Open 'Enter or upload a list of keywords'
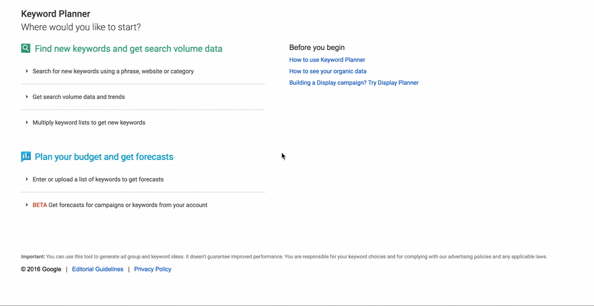The image size is (594, 306). pos(98,179)
